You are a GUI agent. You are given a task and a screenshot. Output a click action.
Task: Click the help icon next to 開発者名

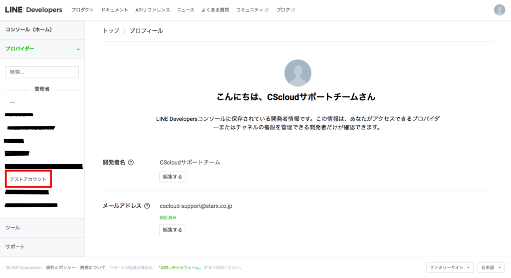131,163
